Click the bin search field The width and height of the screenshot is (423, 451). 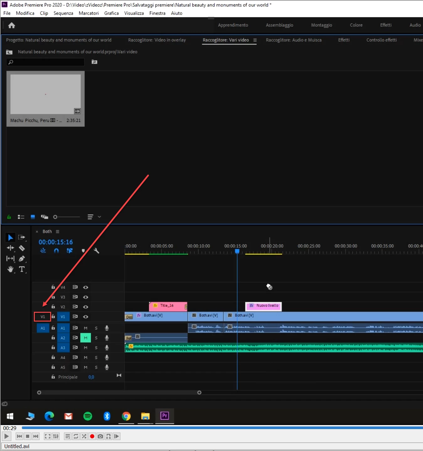point(45,62)
